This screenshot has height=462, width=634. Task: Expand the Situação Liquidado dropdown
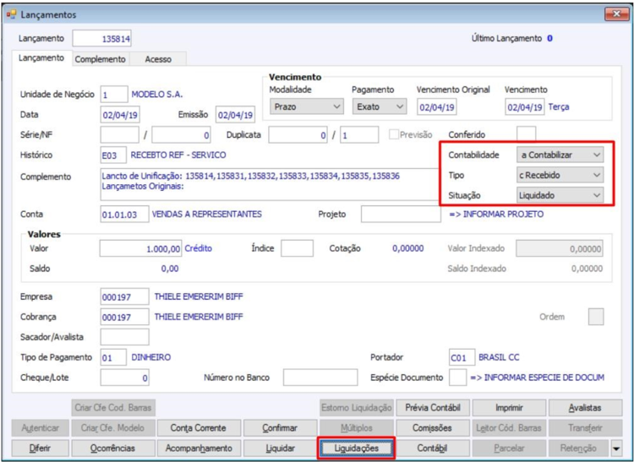[560, 195]
